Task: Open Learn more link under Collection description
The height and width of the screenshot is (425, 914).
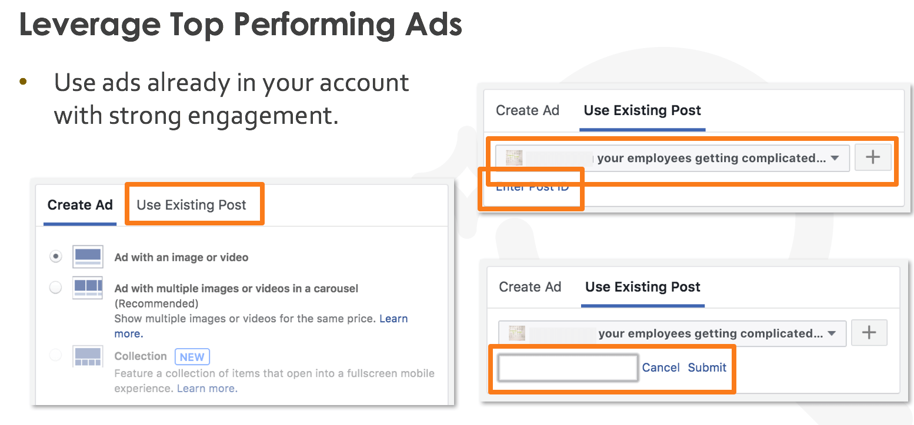Action: tap(207, 389)
